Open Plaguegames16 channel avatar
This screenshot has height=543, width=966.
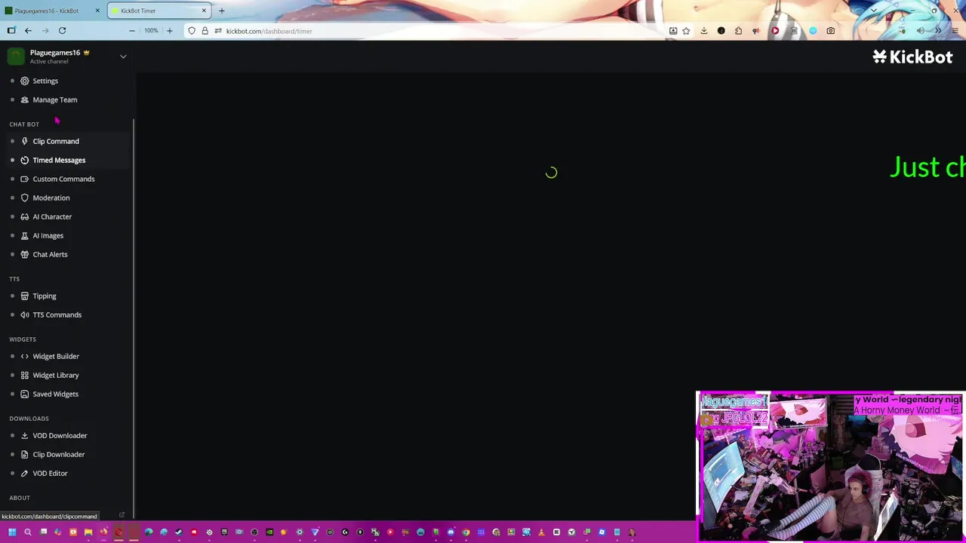point(16,57)
